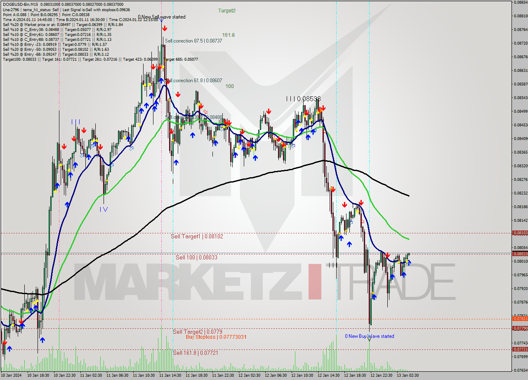
Task: Click the '12 Jan 10:30' time label
Action: click(x=302, y=375)
